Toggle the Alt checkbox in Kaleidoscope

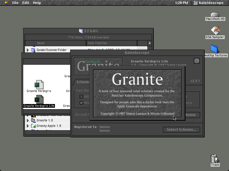click(81, 97)
